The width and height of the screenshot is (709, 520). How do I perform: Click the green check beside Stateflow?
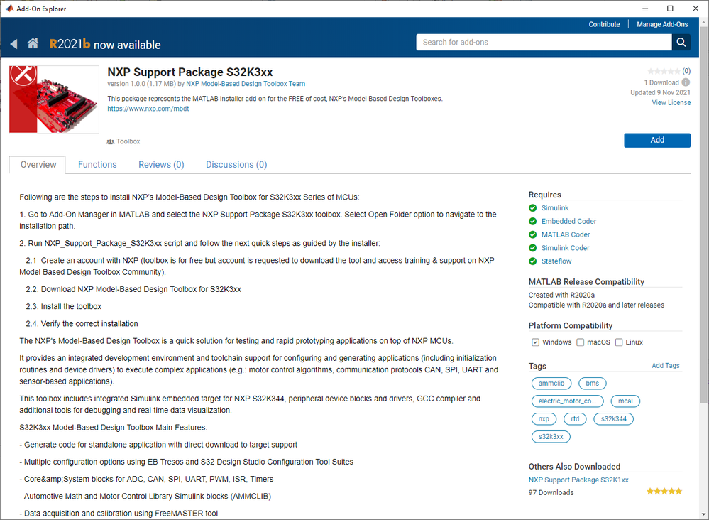(533, 261)
